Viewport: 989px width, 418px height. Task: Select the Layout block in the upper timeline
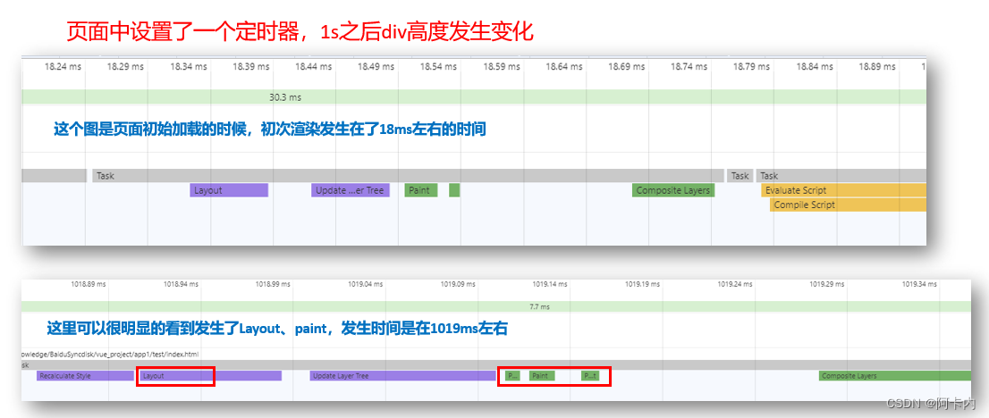tap(229, 190)
